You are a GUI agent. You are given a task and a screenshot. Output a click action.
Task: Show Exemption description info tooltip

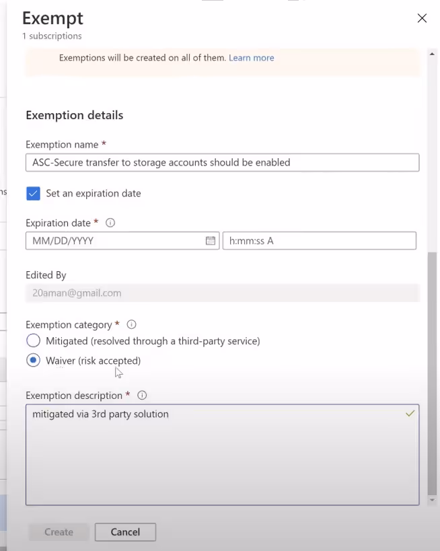(142, 396)
